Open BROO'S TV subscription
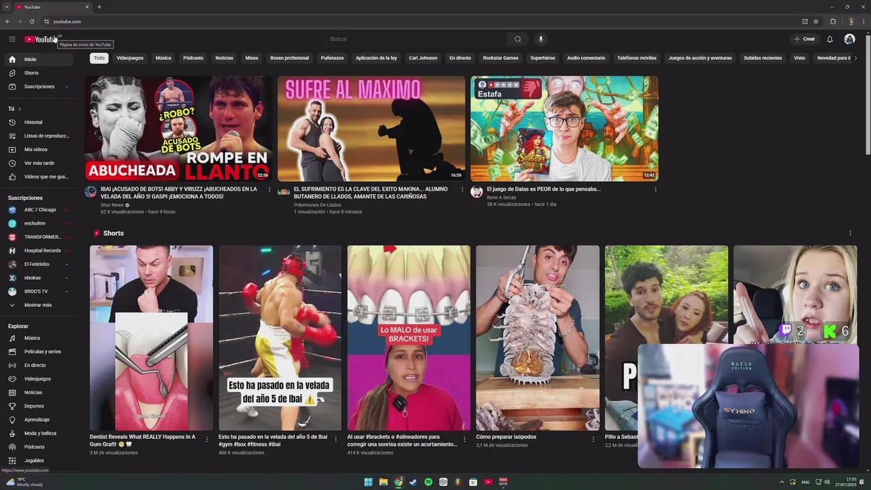 tap(37, 291)
